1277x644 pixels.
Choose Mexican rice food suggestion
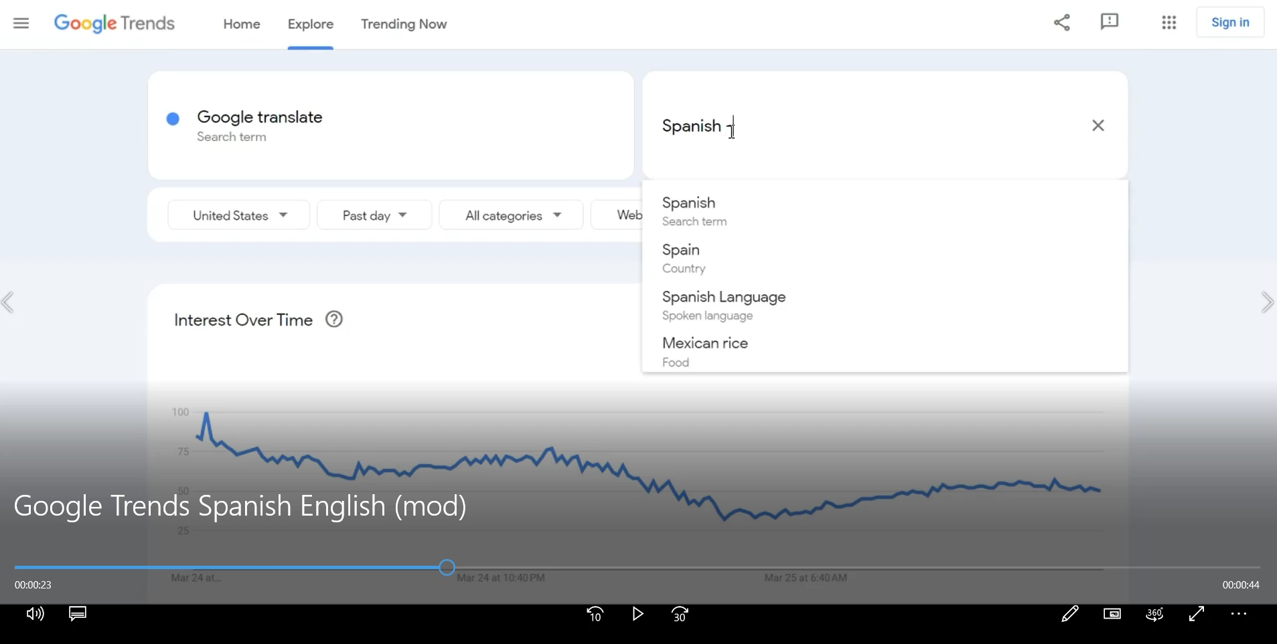(x=885, y=352)
